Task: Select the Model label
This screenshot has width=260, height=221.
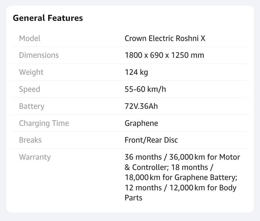Action: pos(30,38)
